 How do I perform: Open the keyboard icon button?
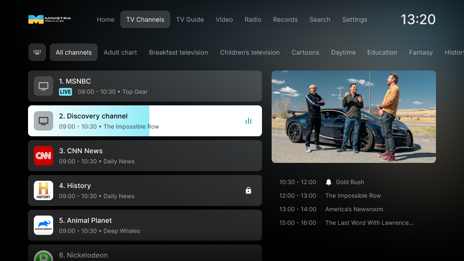pyautogui.click(x=37, y=52)
